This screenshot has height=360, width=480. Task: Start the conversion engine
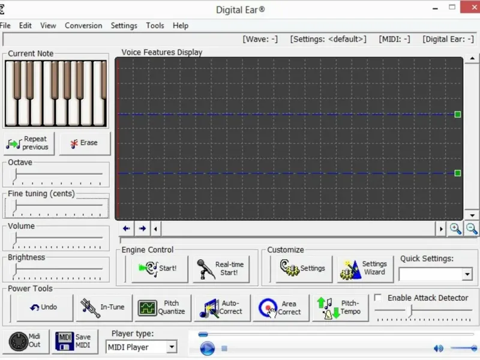pyautogui.click(x=160, y=268)
